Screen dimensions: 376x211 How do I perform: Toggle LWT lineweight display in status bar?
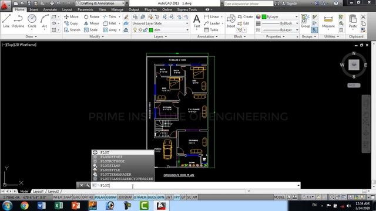click(x=169, y=197)
